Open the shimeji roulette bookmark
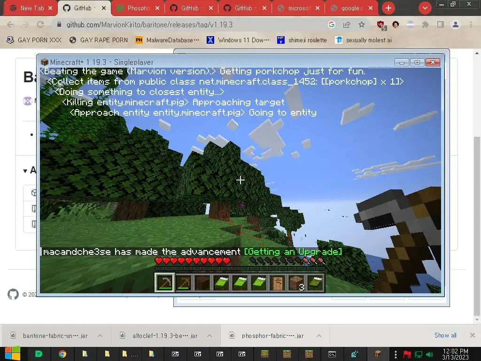The width and height of the screenshot is (481, 361). [302, 40]
